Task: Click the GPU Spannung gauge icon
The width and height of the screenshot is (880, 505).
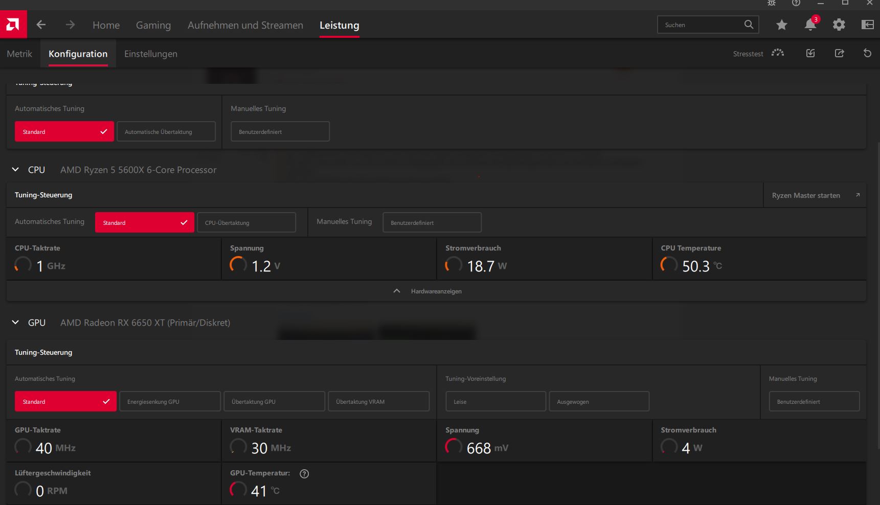Action: click(x=454, y=447)
